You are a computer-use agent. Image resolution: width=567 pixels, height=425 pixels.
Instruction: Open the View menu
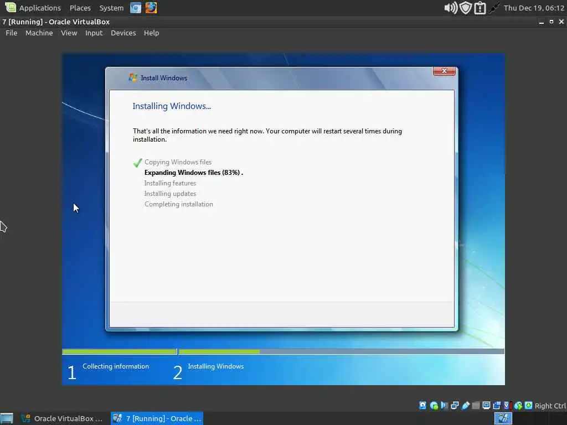(69, 33)
